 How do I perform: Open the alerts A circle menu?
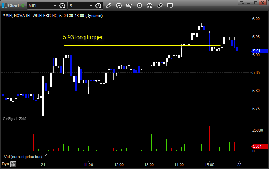pos(150,6)
